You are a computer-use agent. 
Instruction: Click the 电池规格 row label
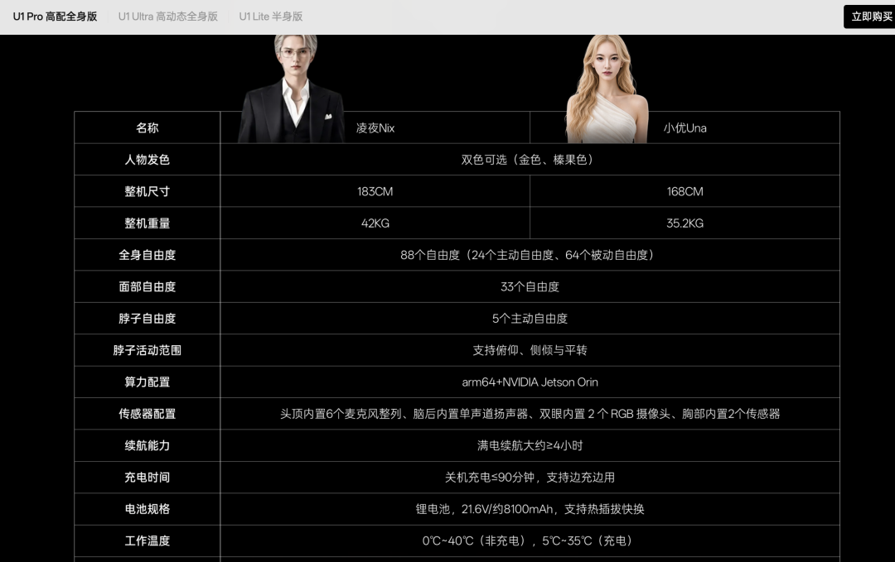148,509
